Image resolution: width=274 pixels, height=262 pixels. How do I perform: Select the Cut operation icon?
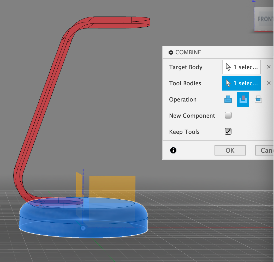point(243,99)
